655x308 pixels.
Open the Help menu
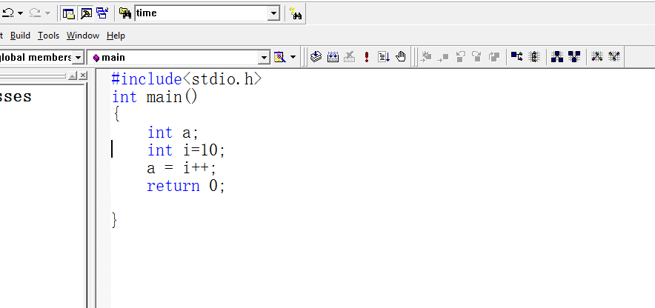click(116, 36)
